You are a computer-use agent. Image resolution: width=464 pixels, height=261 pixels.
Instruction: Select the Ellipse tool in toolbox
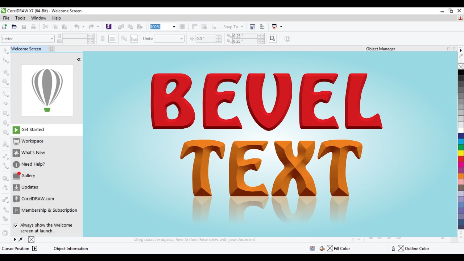[x=5, y=123]
